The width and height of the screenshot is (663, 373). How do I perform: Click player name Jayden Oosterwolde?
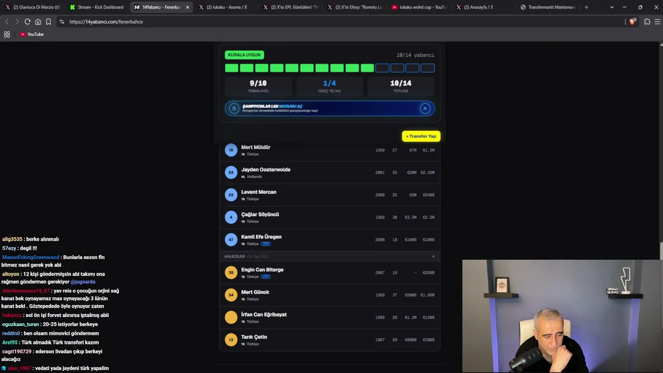point(266,169)
